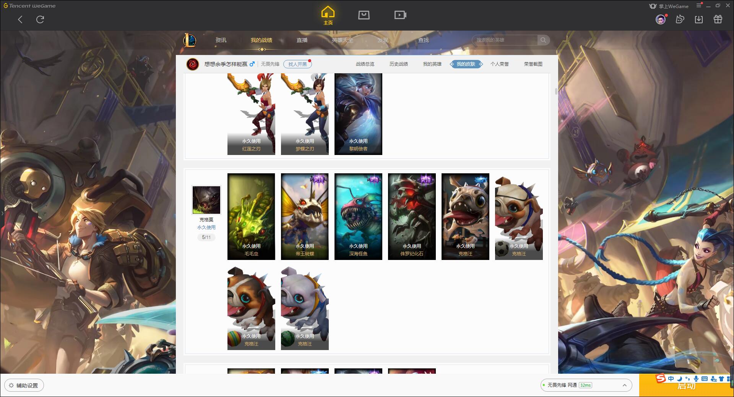Go to the WeGame home (主页) icon
This screenshot has width=734, height=397.
click(x=328, y=15)
